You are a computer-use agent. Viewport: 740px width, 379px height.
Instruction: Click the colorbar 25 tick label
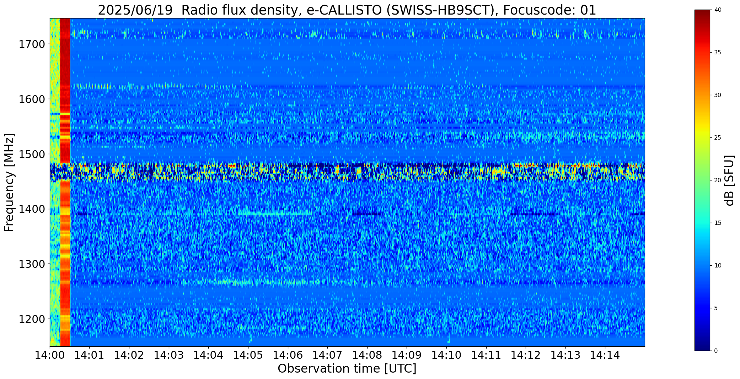click(718, 138)
